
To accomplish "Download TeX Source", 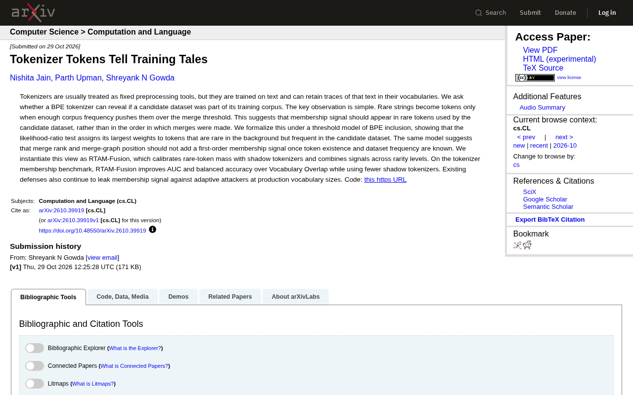I will [x=543, y=68].
